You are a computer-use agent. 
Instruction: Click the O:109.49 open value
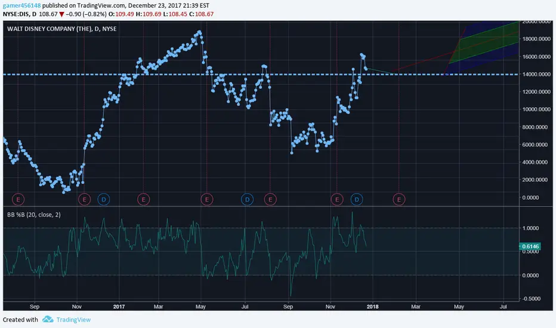pos(121,14)
